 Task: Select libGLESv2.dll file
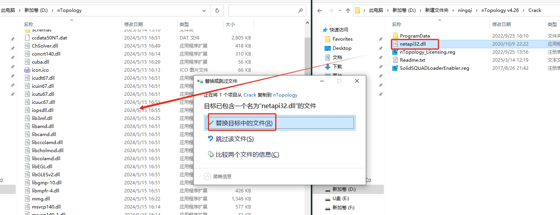point(46,174)
